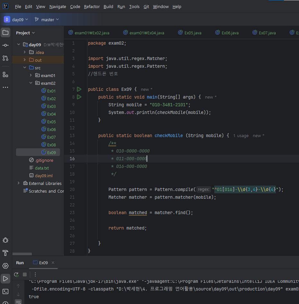This screenshot has width=299, height=304.
Task: Open the Project view dropdown
Action: (x=25, y=33)
